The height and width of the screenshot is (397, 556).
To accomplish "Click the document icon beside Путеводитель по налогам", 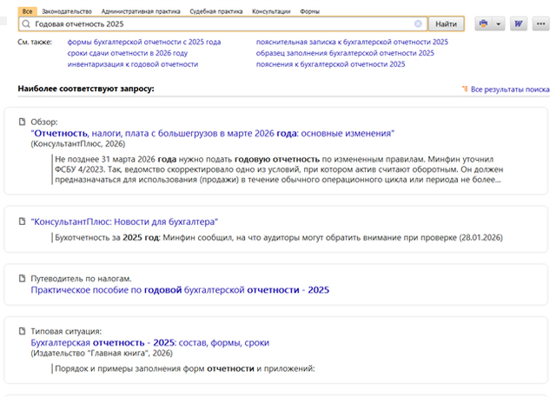I will [23, 278].
